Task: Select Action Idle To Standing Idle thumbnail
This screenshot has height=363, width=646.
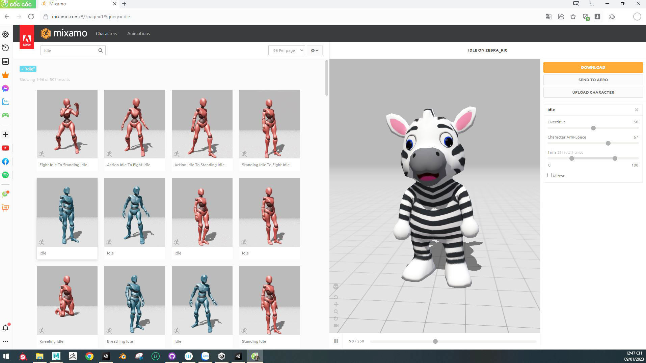Action: pos(202,124)
